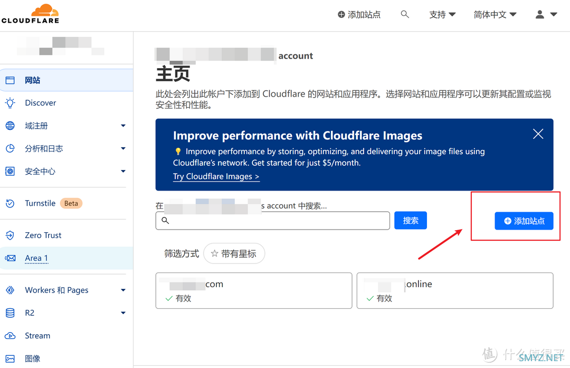This screenshot has width=570, height=368.
Task: Click the 域注册 globe icon
Action: tap(10, 126)
